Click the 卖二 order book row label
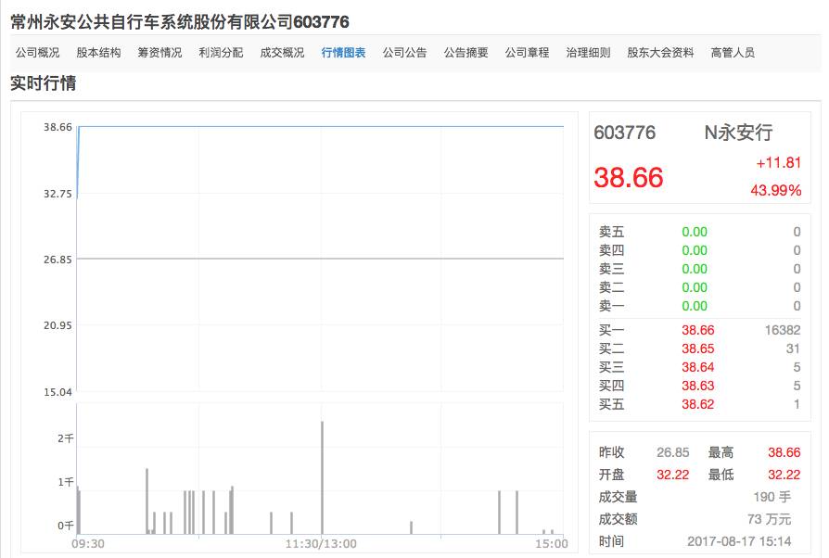The width and height of the screenshot is (829, 558). tap(611, 287)
